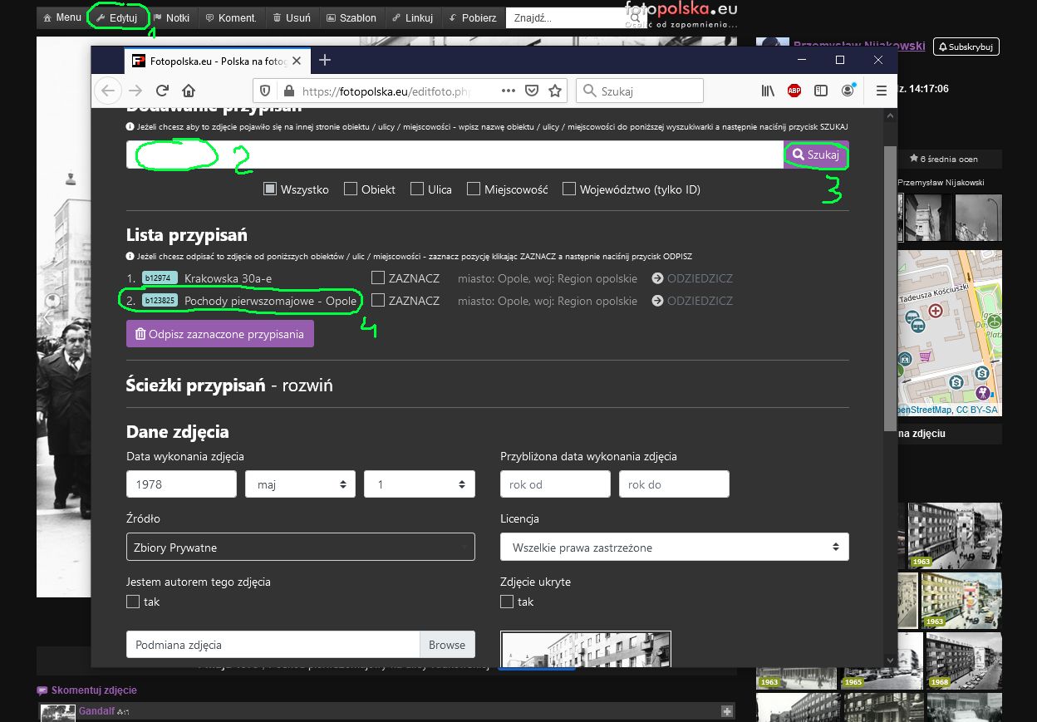Enable the Obiekt search filter checkbox
The height and width of the screenshot is (722, 1037).
(351, 189)
